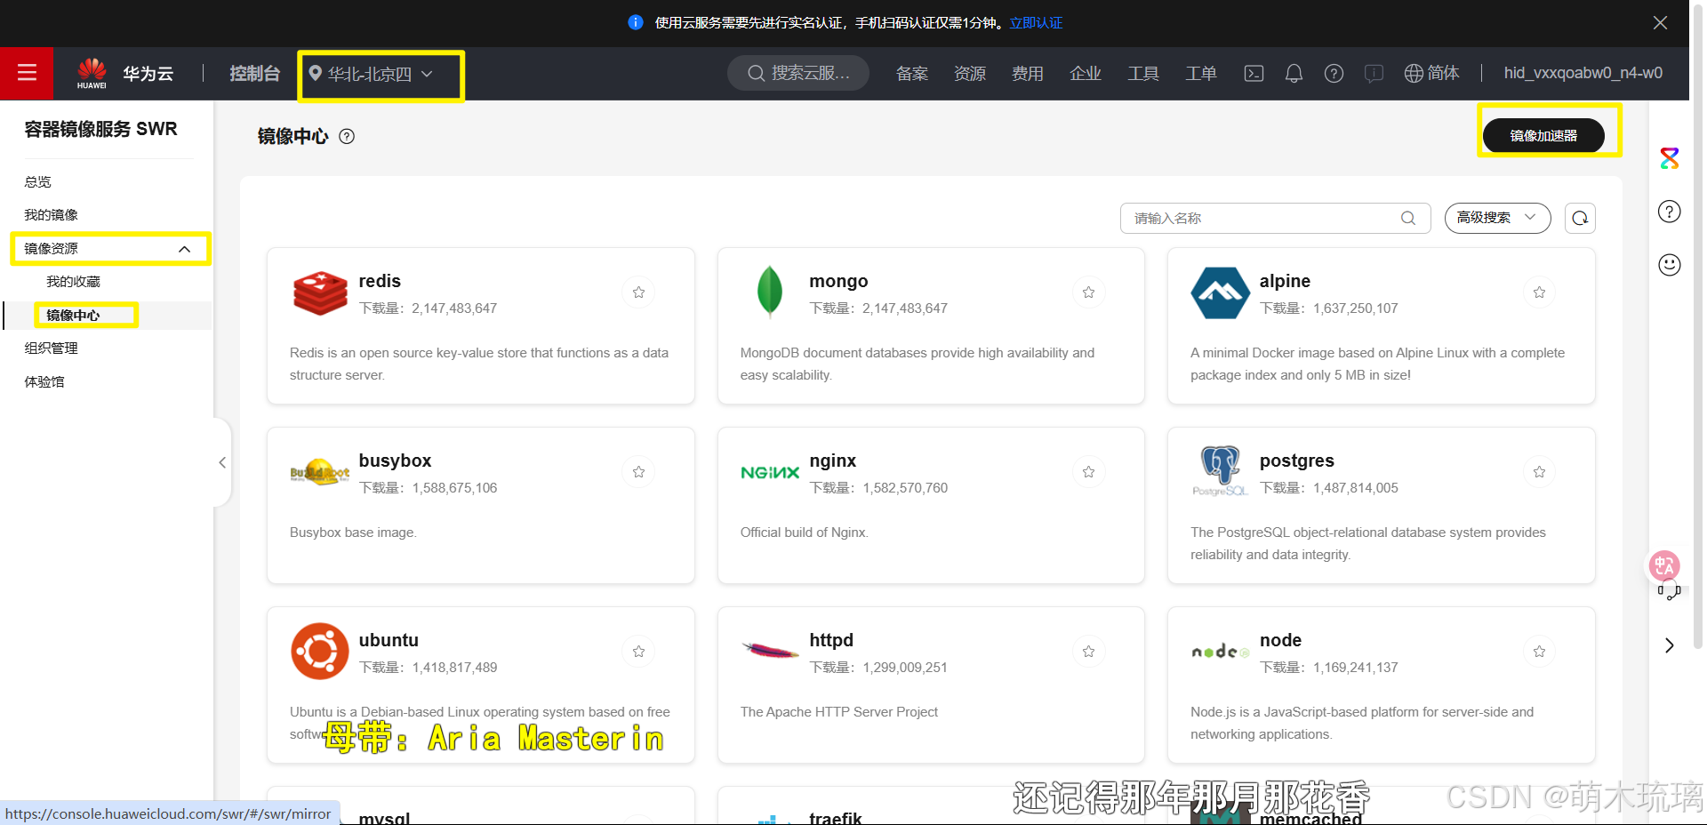Image resolution: width=1707 pixels, height=825 pixels.
Task: Open 组织管理 in the sidebar
Action: (52, 348)
